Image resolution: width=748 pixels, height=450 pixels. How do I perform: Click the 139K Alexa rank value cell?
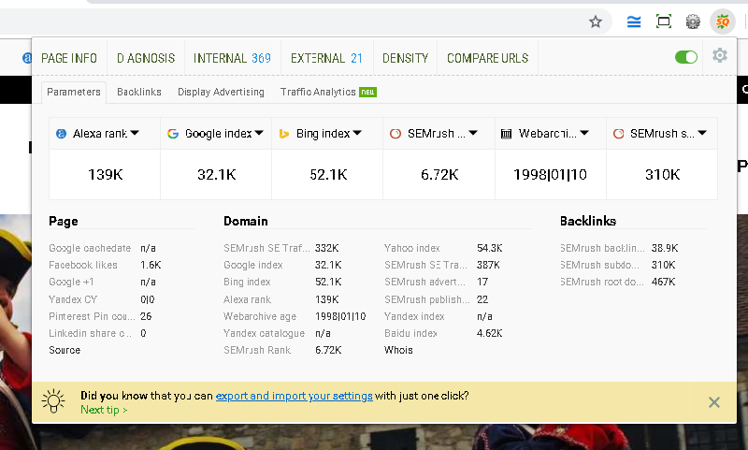[x=105, y=175]
